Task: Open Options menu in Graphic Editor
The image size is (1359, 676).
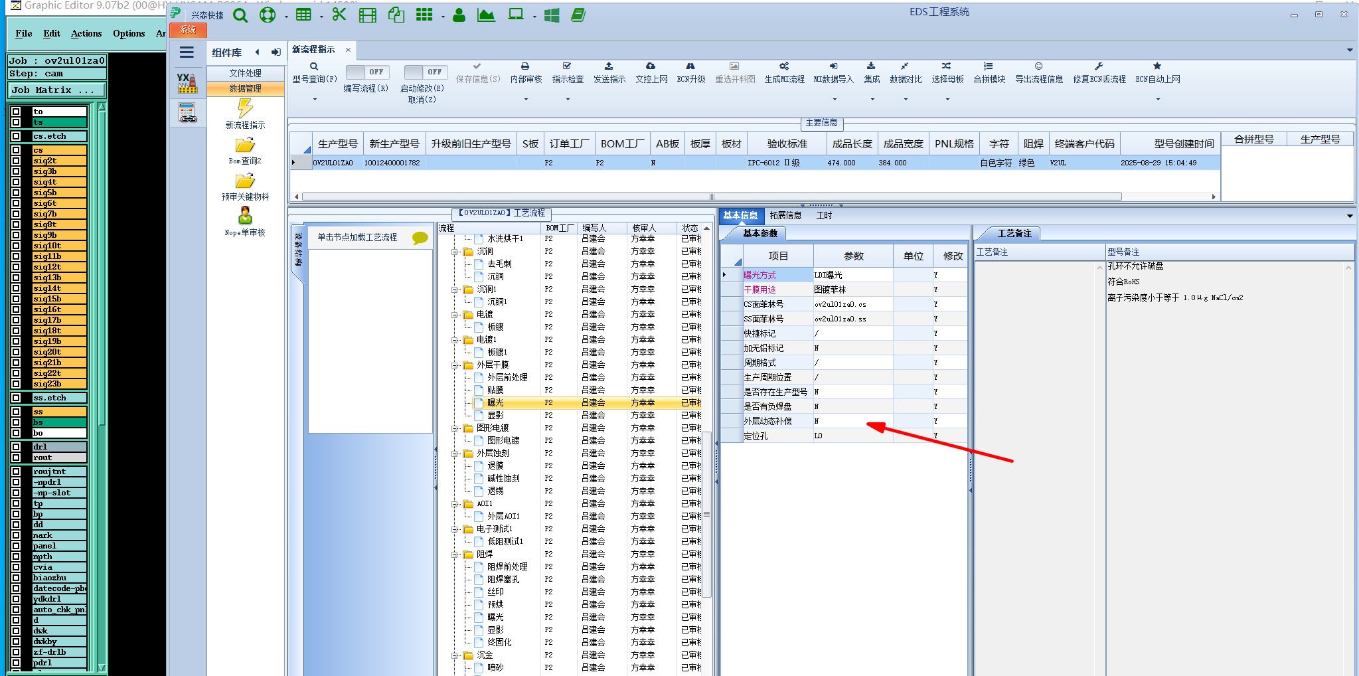Action: 129,33
